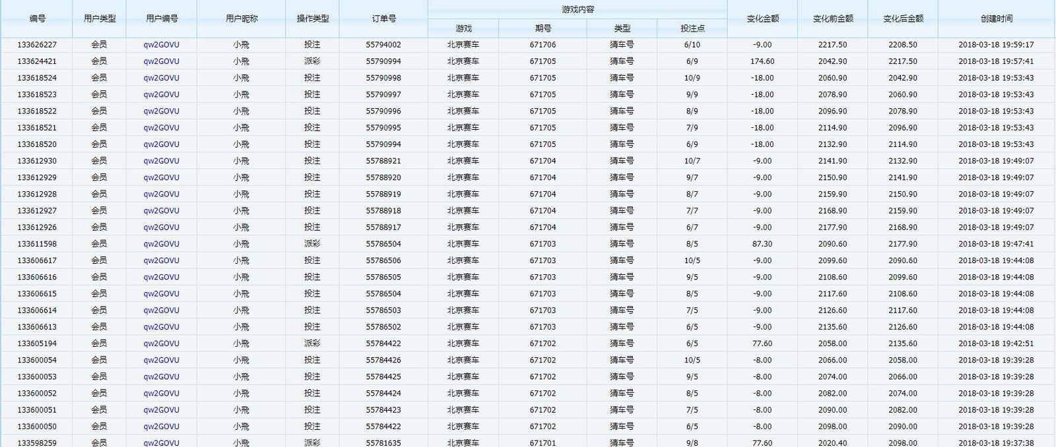The width and height of the screenshot is (1056, 447).
Task: Click the 投注点 sub-column header
Action: point(692,28)
